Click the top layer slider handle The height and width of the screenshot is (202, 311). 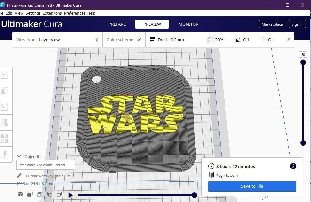(303, 62)
